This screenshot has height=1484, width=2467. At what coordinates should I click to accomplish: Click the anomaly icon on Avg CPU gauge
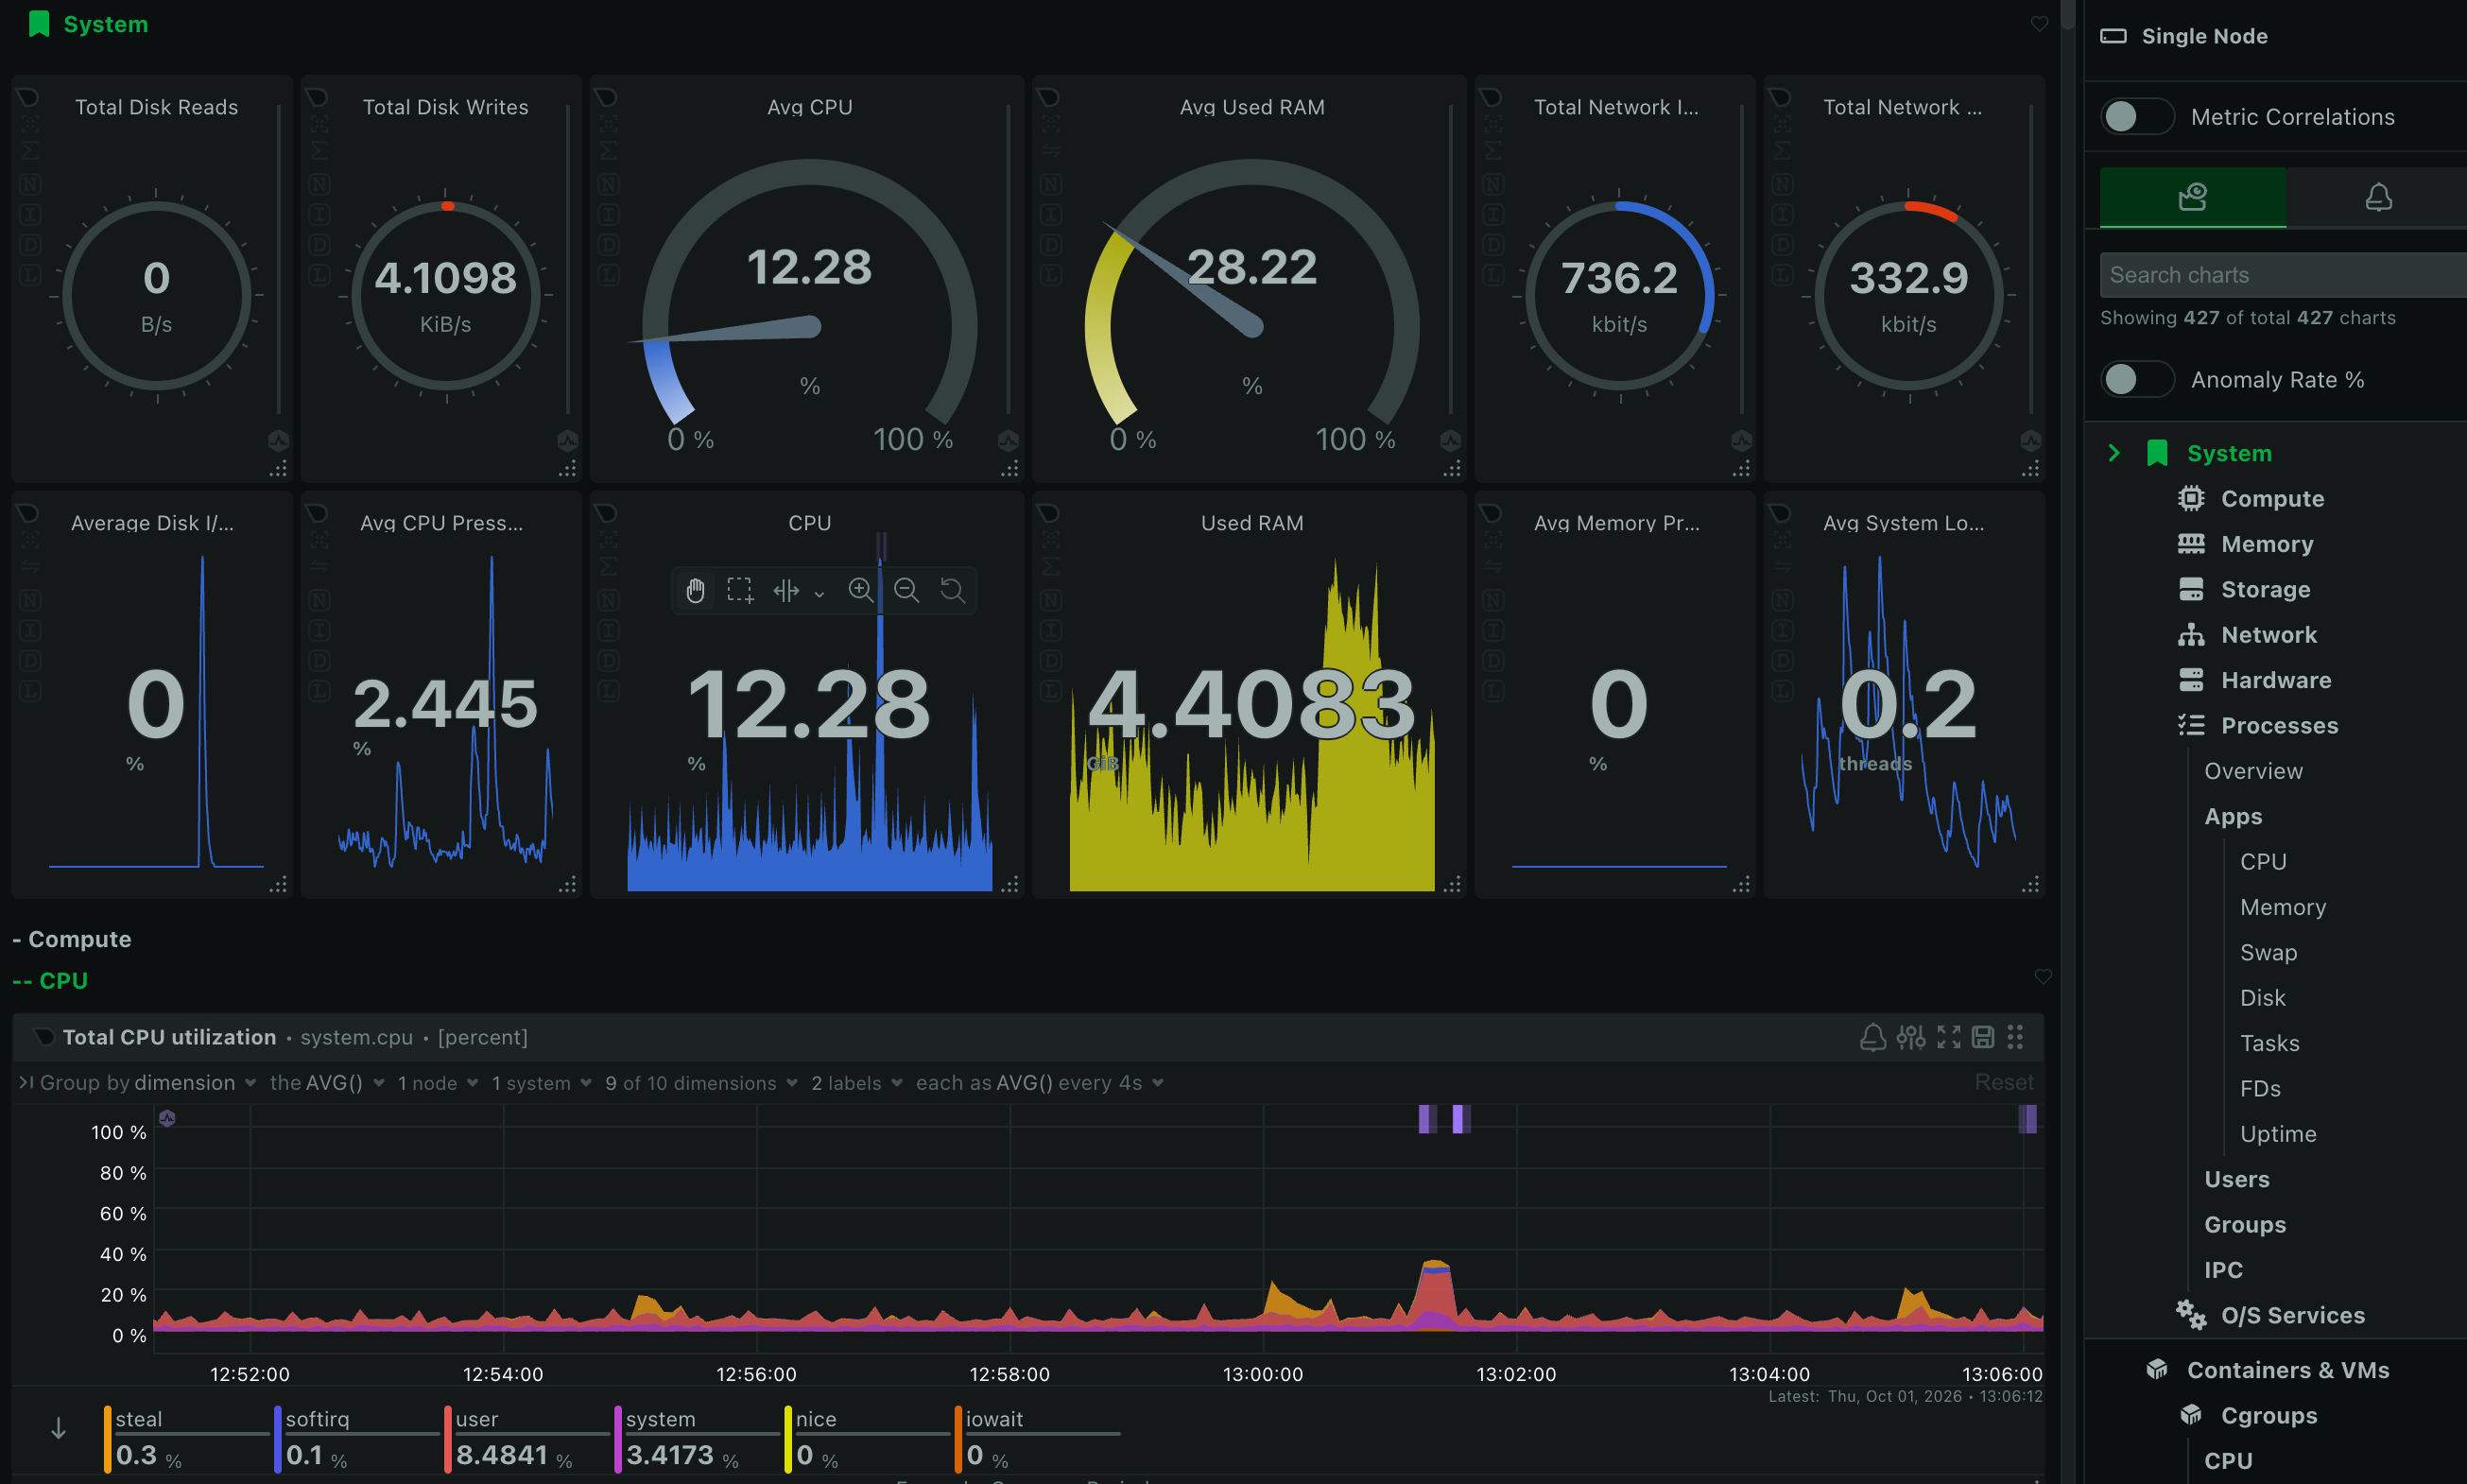pos(1008,441)
